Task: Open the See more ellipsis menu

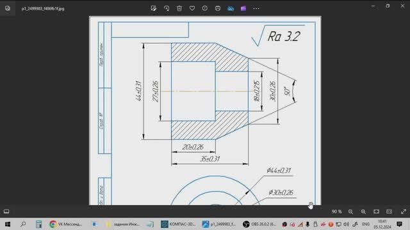Action: [256, 8]
